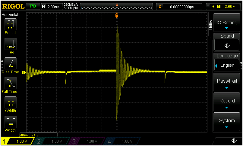Click the T'D trigger status indicator
243x146 pixels.
[33, 6]
